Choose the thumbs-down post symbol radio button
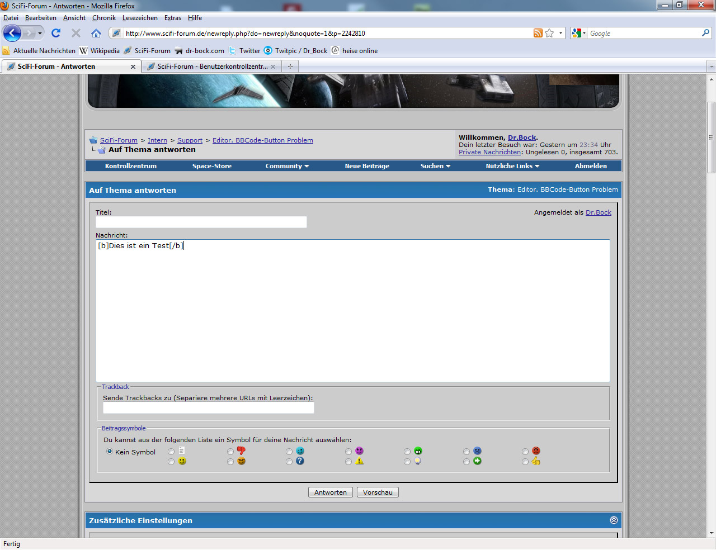This screenshot has height=550, width=716. pyautogui.click(x=230, y=452)
